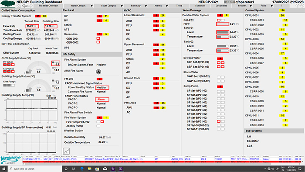Open Upper Basement CRAC
The width and height of the screenshot is (305, 172).
coord(130,58)
